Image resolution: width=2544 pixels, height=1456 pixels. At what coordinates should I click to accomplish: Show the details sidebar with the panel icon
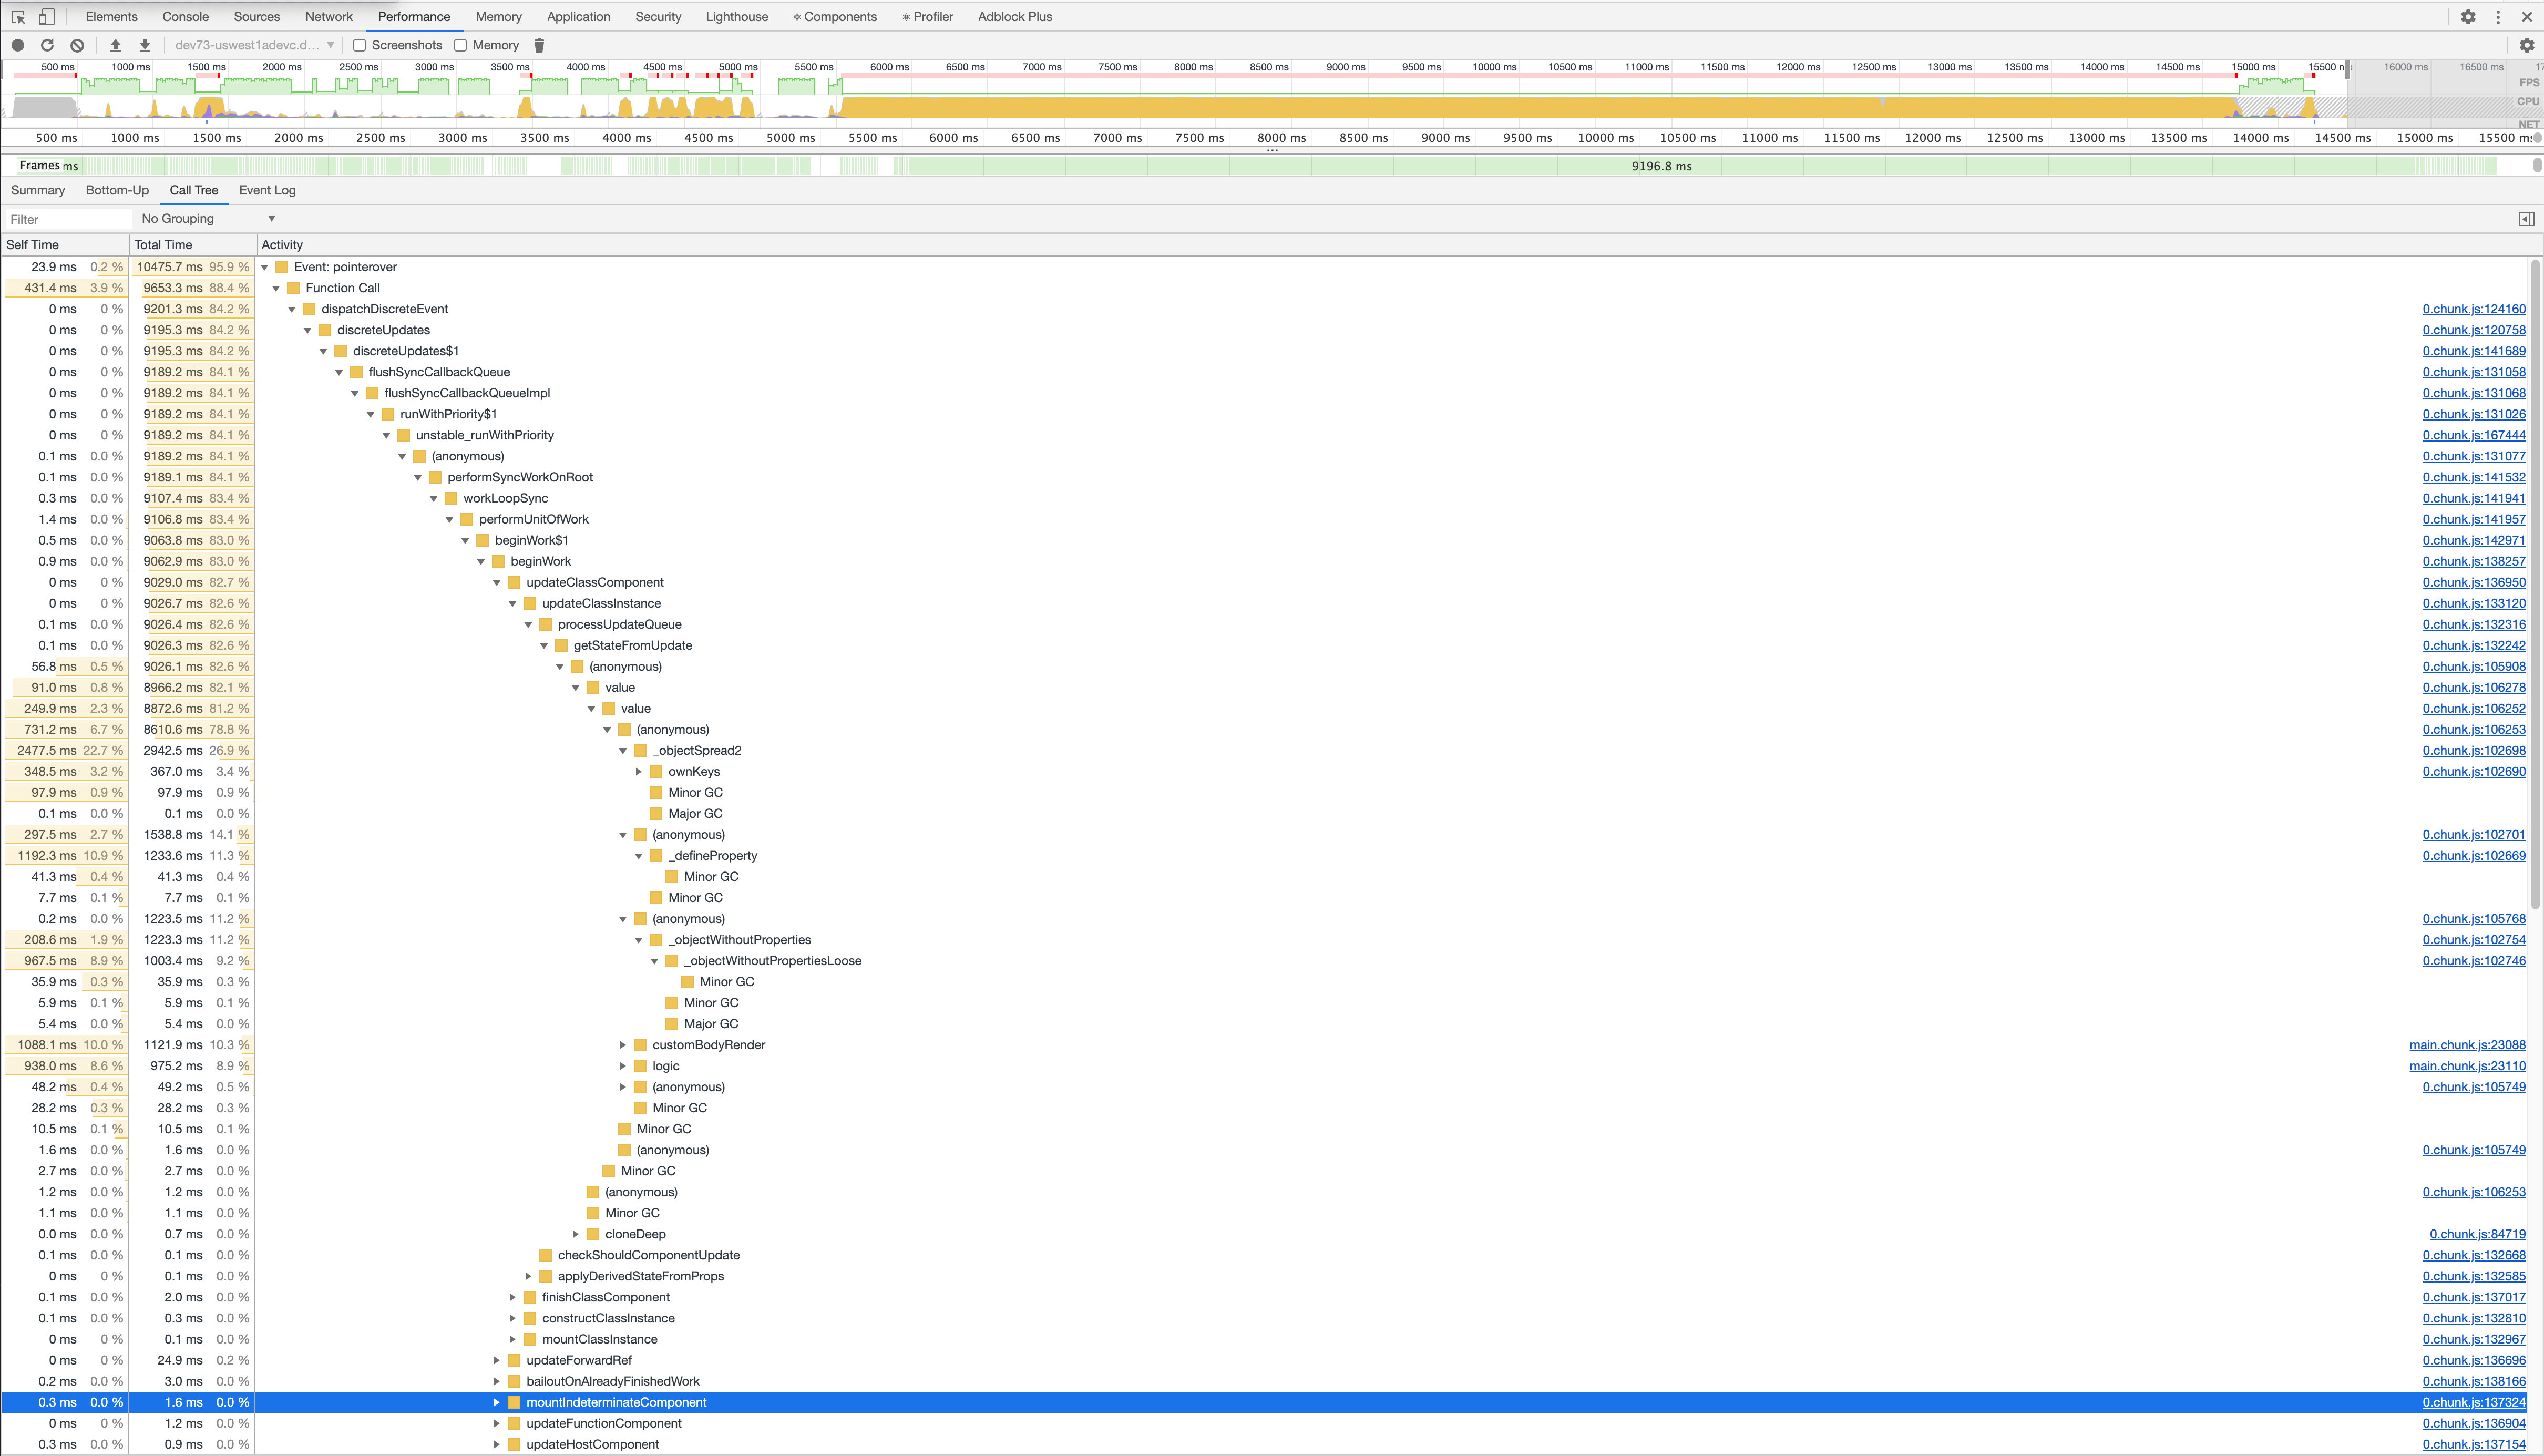click(x=2527, y=218)
